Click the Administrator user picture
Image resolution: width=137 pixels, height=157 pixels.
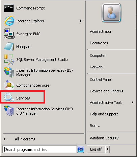click(x=111, y=13)
